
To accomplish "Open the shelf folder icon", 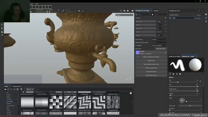I will coord(6,89).
